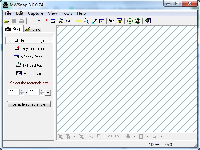Viewport: 200px width, 150px height.
Task: Click the Redo arrow icon
Action: [117, 136]
